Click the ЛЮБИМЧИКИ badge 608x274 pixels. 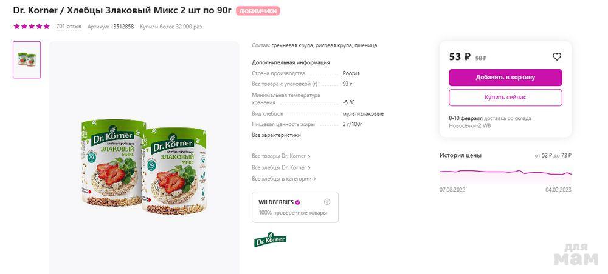coord(258,12)
